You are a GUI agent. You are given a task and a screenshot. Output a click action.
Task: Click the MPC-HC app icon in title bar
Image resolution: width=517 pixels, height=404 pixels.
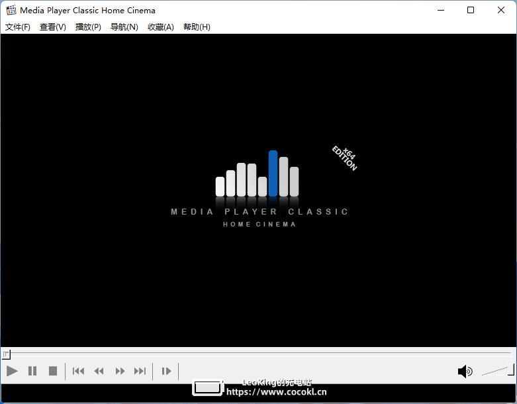tap(11, 10)
